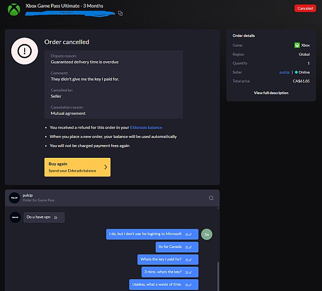Click the pulcip name in chat header
322x291 pixels.
[28, 195]
